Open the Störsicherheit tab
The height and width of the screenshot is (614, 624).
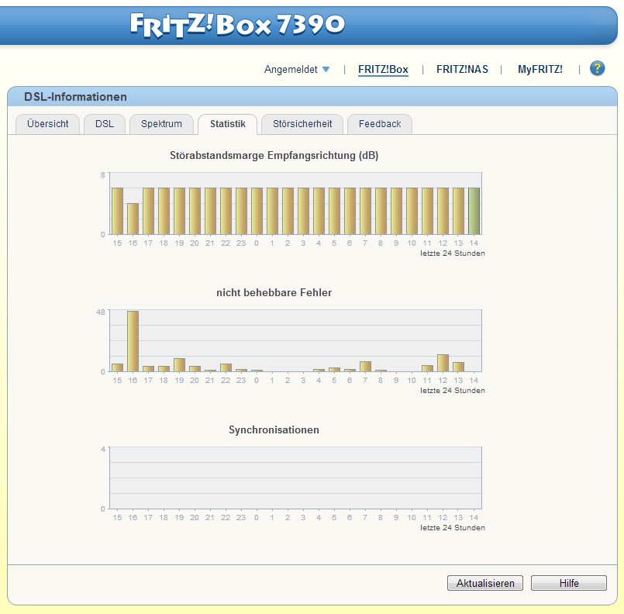[302, 124]
